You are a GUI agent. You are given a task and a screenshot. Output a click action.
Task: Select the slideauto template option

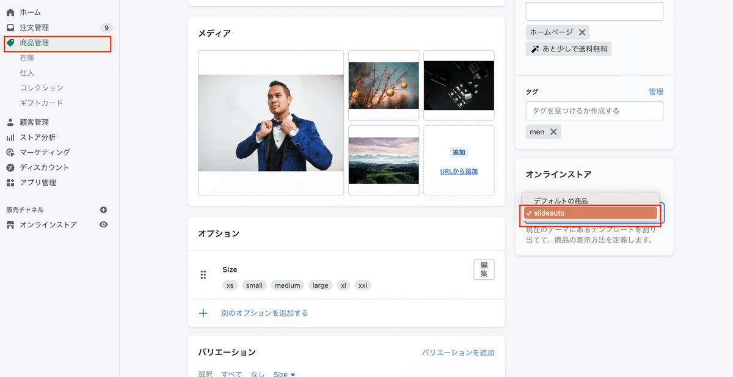590,213
